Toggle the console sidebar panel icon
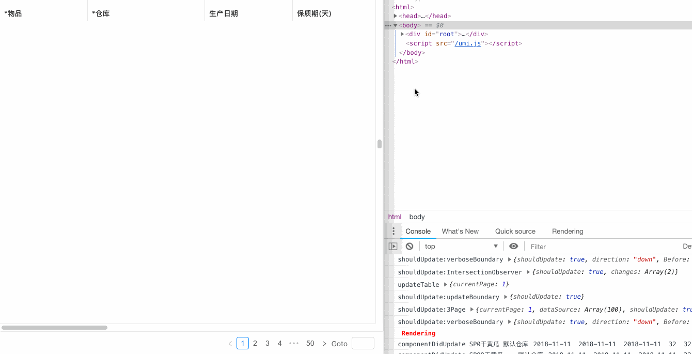692x354 pixels. click(393, 247)
